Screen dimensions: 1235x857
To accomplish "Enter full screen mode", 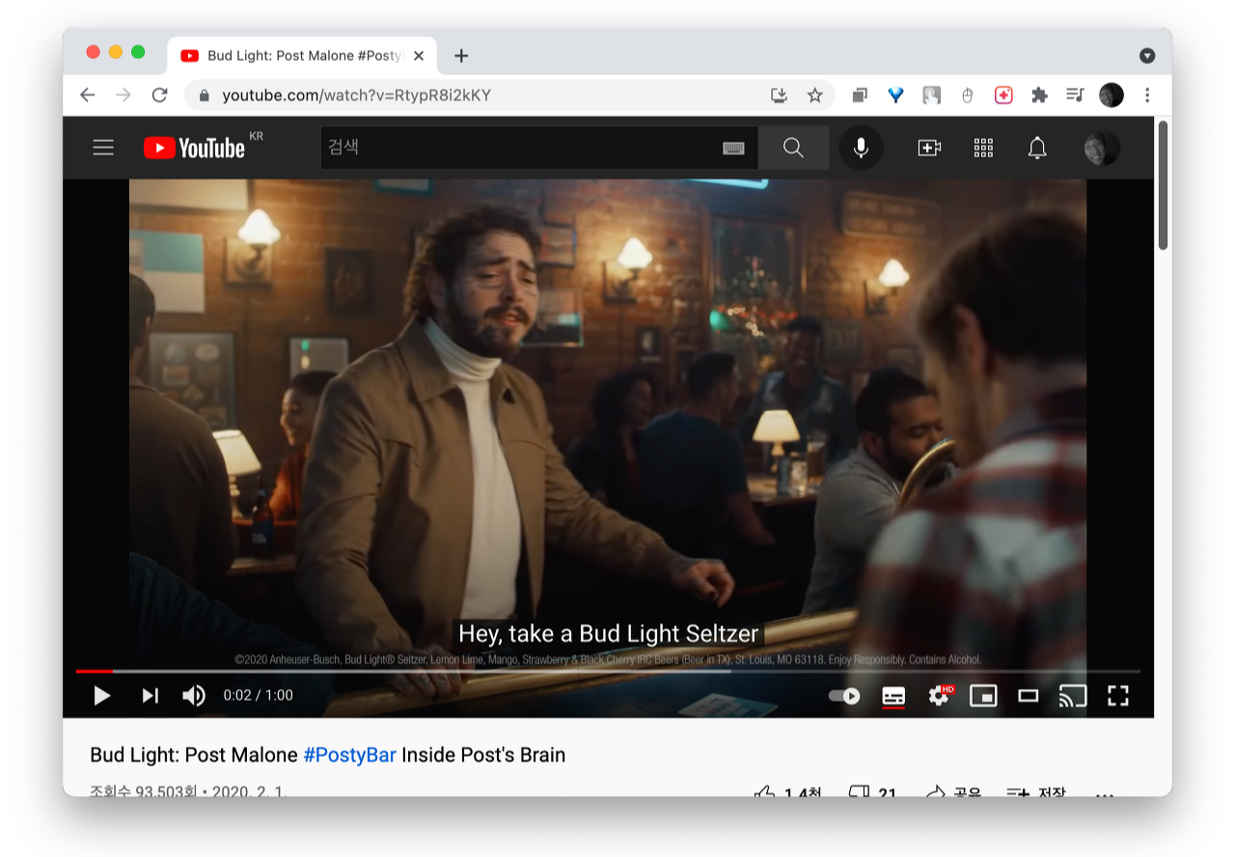I will 1117,695.
